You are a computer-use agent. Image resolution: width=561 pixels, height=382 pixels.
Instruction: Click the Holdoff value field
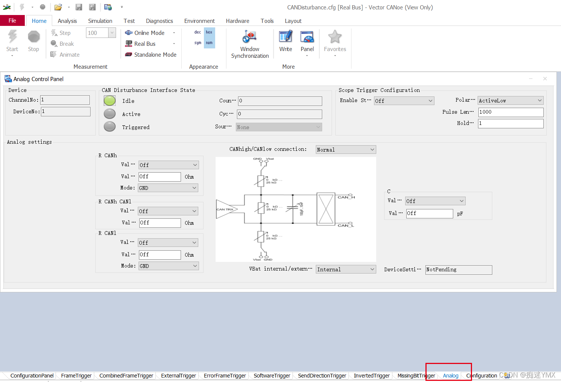511,123
